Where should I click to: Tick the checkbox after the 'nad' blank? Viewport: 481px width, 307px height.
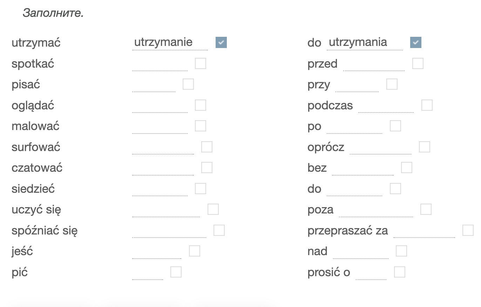pyautogui.click(x=401, y=251)
